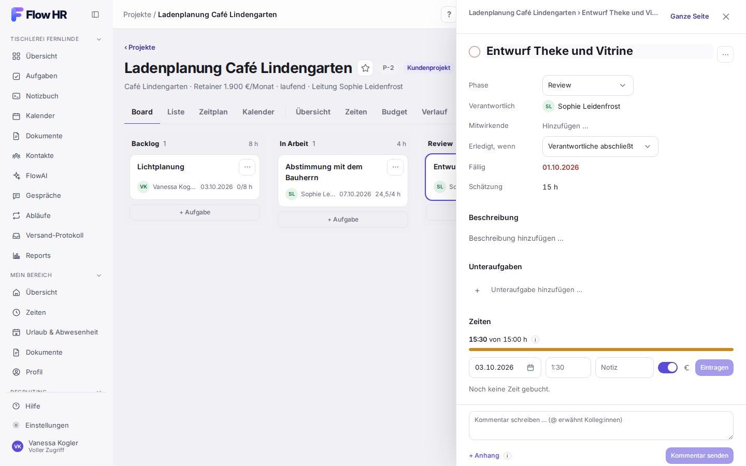Viewport: 746px width, 466px height.
Task: Switch to the project Zeiten tab
Action: click(356, 112)
